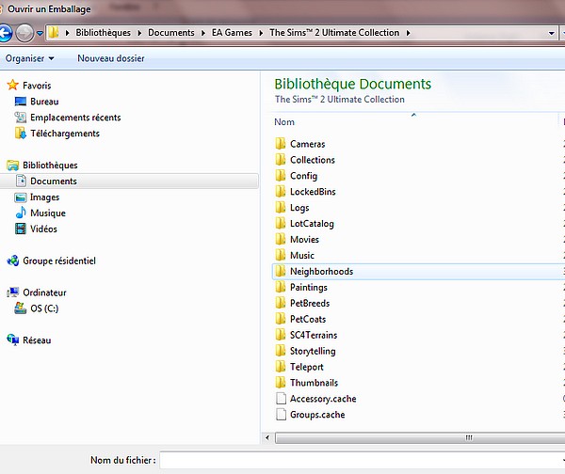Image resolution: width=565 pixels, height=474 pixels.
Task: Select the PetBreeds folder icon
Action: pos(281,303)
